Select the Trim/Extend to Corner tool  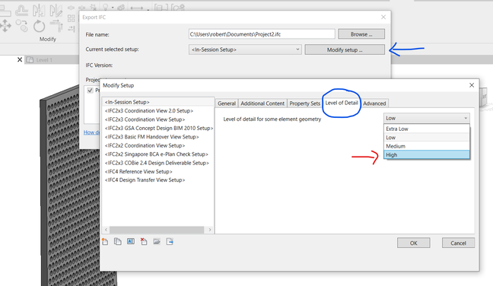click(x=56, y=26)
